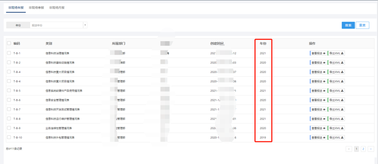This screenshot has width=378, height=164.
Task: Click year 2020 in row T-B-9
Action: (x=263, y=128)
